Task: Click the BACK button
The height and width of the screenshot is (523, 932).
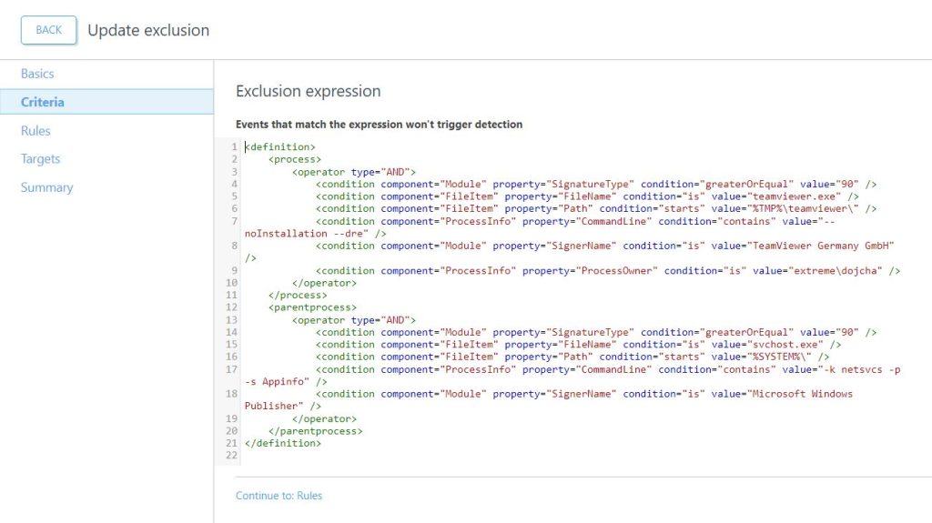Action: [x=48, y=30]
